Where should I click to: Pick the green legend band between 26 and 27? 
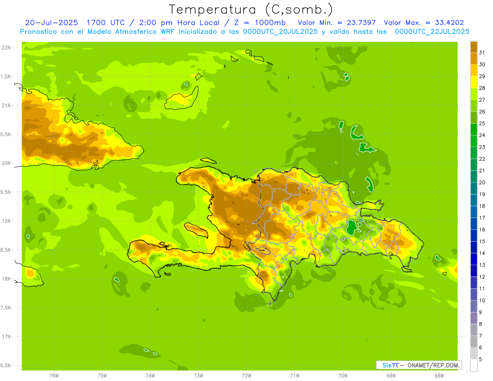point(474,105)
